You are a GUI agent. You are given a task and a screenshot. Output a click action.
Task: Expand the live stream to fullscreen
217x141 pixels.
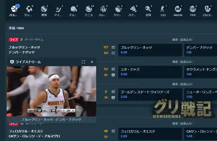click(84, 62)
